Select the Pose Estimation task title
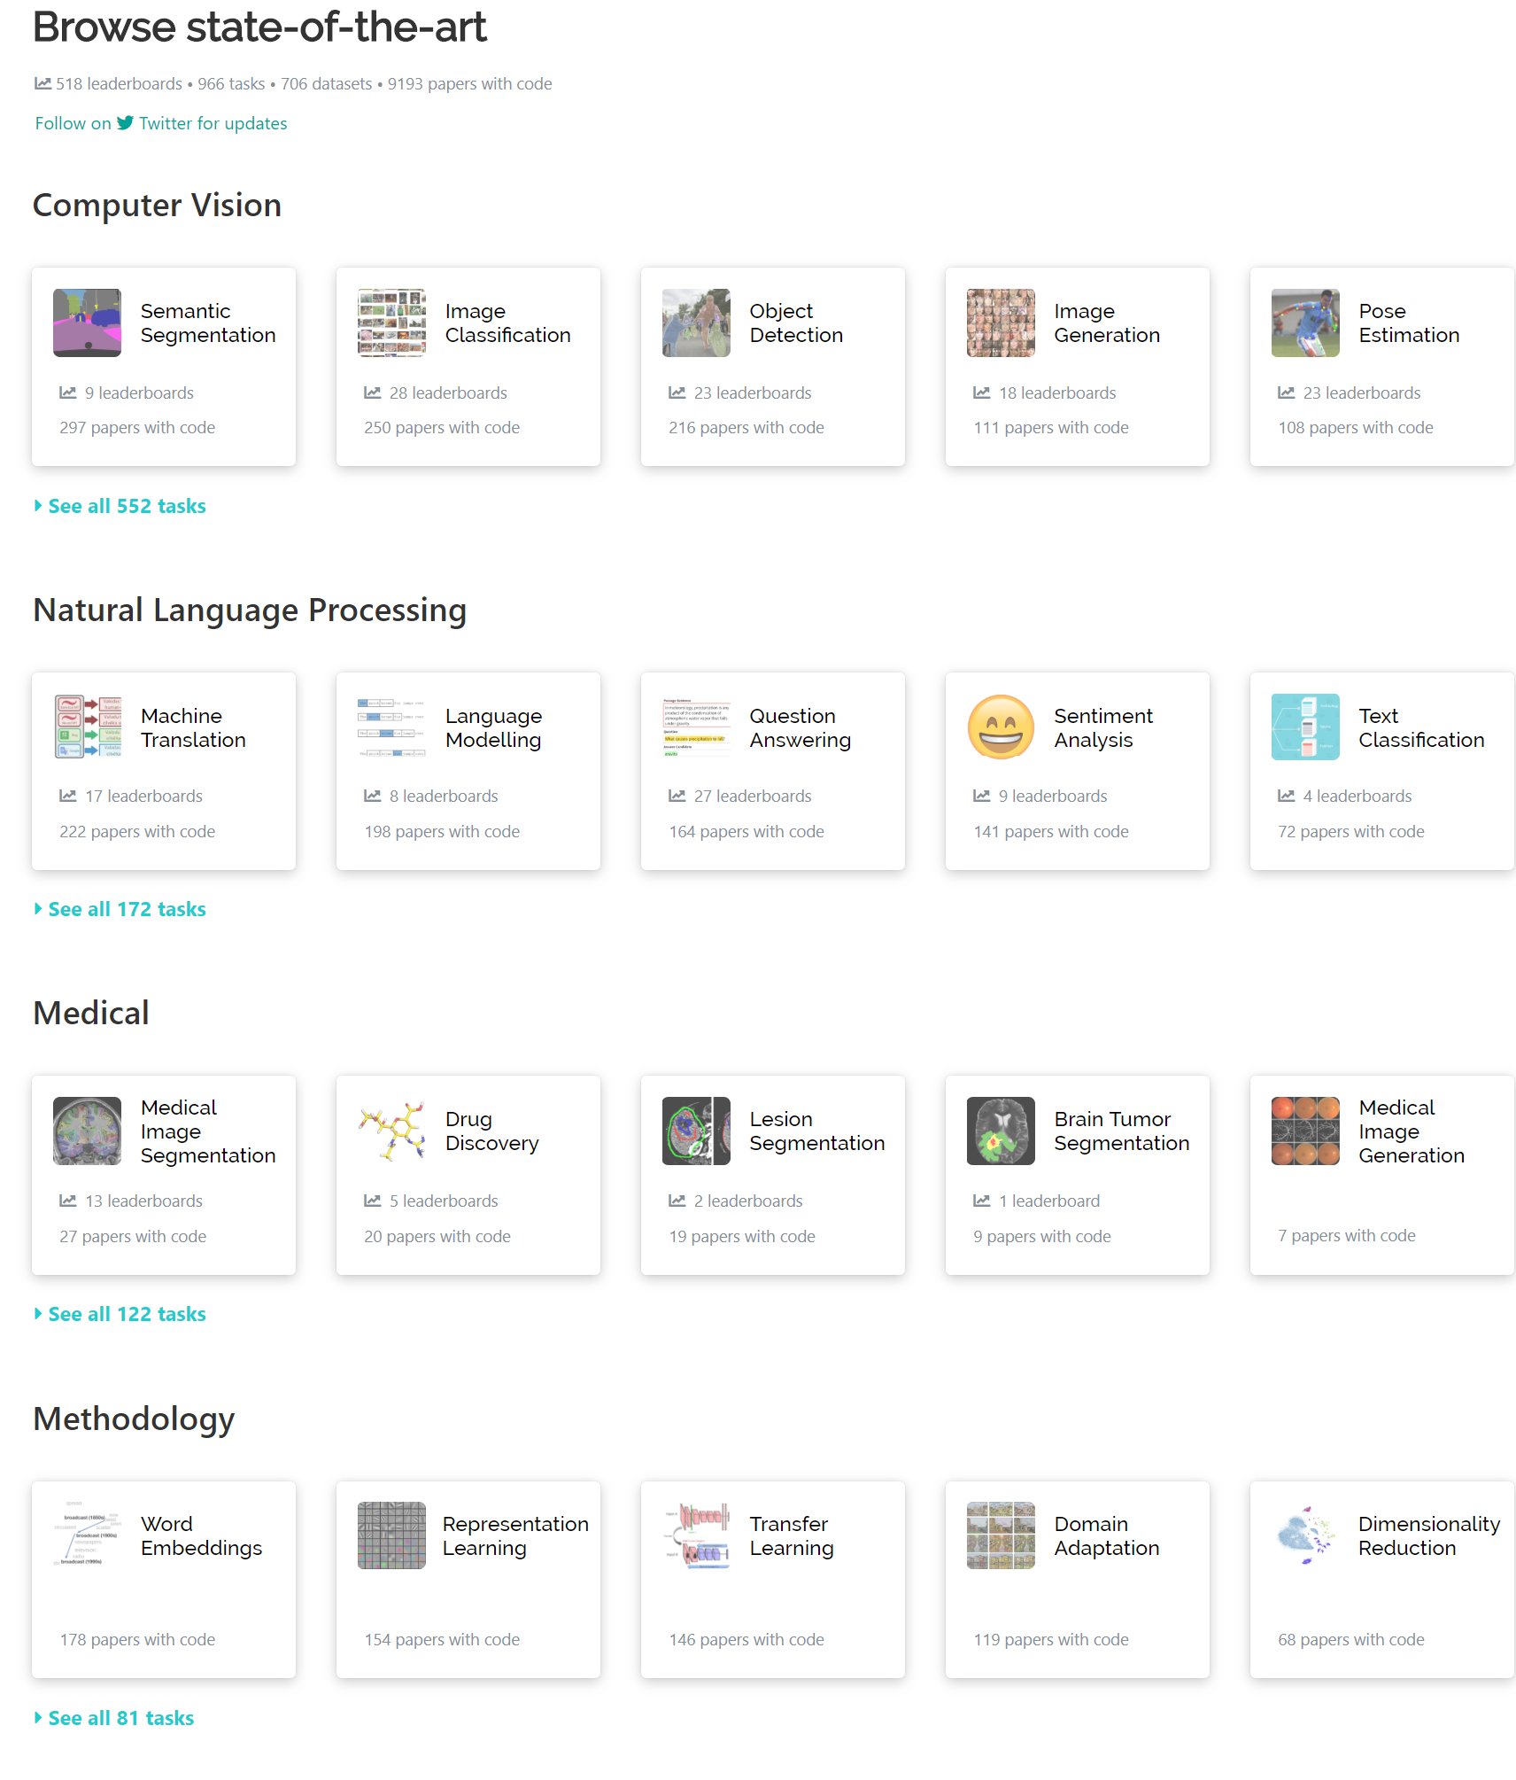 click(1409, 323)
